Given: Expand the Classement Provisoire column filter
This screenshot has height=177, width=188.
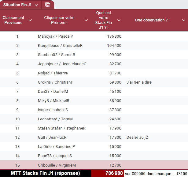Looking at the screenshot, I should pyautogui.click(x=30, y=20).
